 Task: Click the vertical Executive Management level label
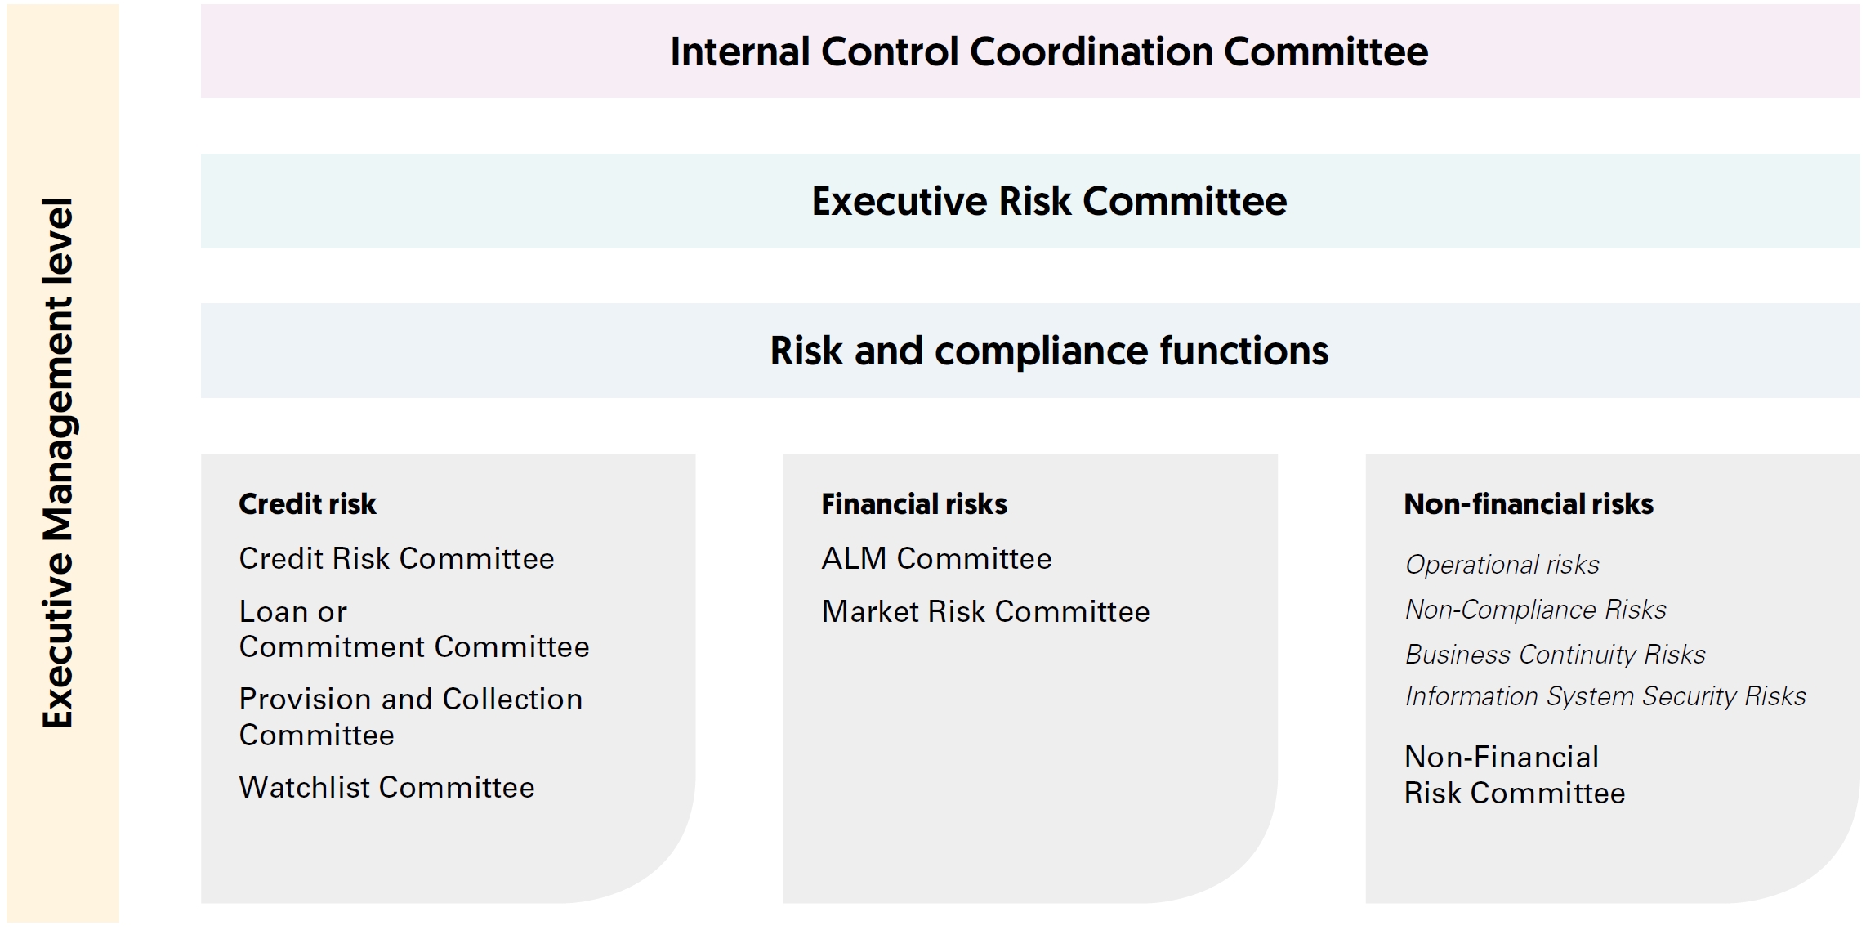coord(59,463)
